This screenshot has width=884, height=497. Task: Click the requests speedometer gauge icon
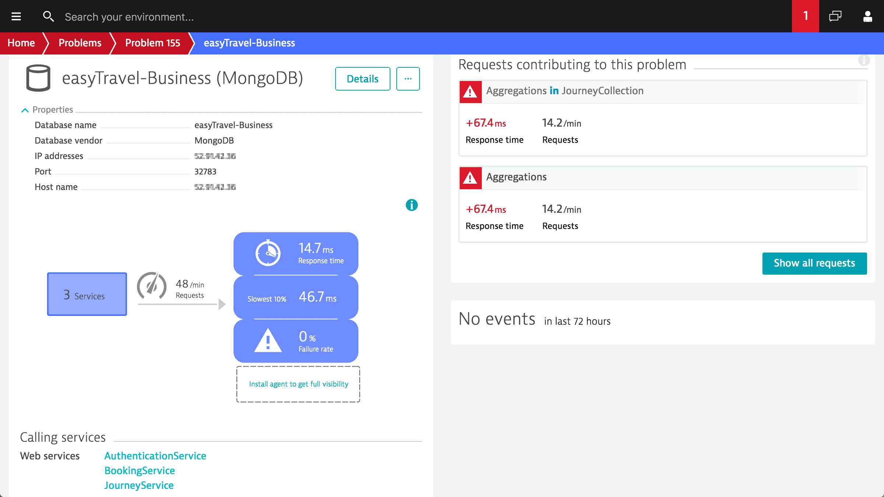coord(152,286)
